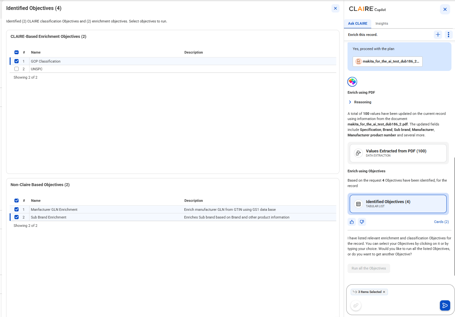Switch to the Ask CLAIRE tab
Image resolution: width=455 pixels, height=317 pixels.
coord(357,24)
